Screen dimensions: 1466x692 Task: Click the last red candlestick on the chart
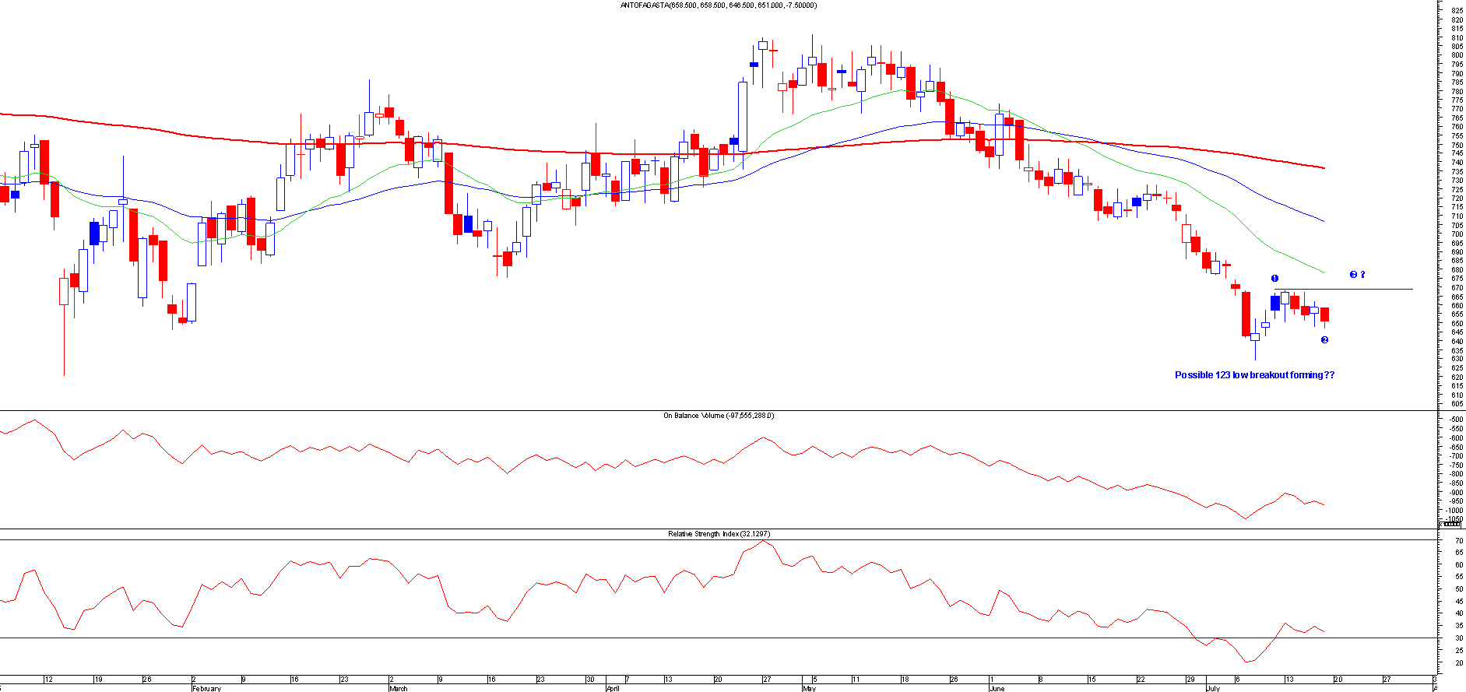[1324, 314]
